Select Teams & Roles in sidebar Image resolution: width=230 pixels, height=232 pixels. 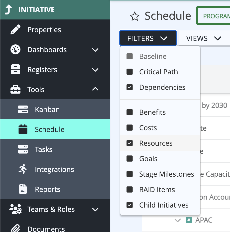click(55, 209)
